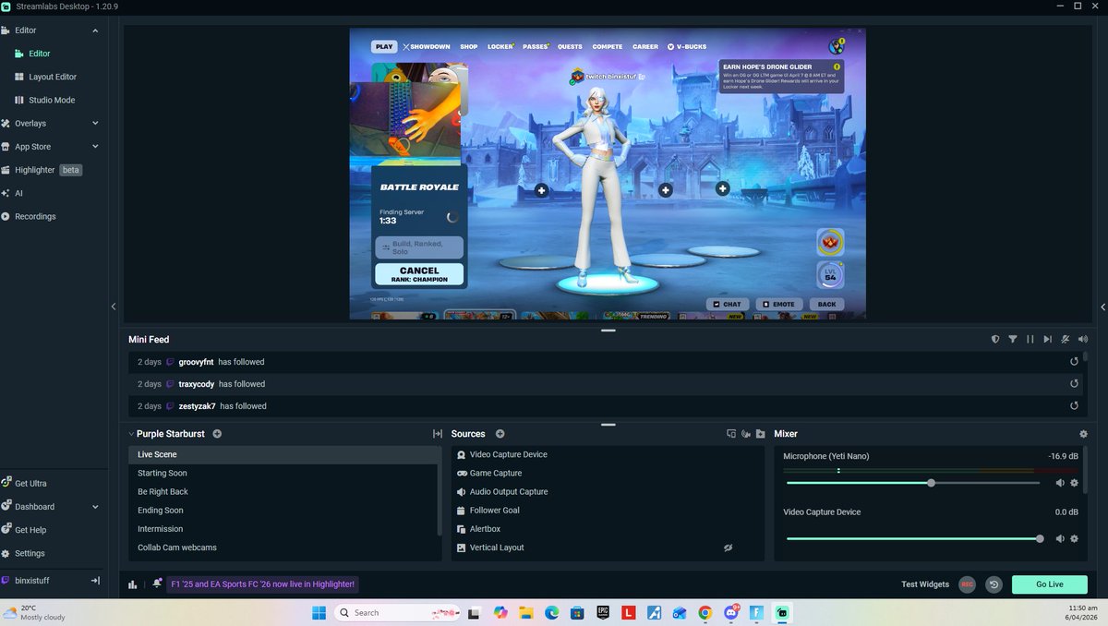Pause the Mini Feed alert queue
This screenshot has width=1108, height=626.
[1030, 340]
